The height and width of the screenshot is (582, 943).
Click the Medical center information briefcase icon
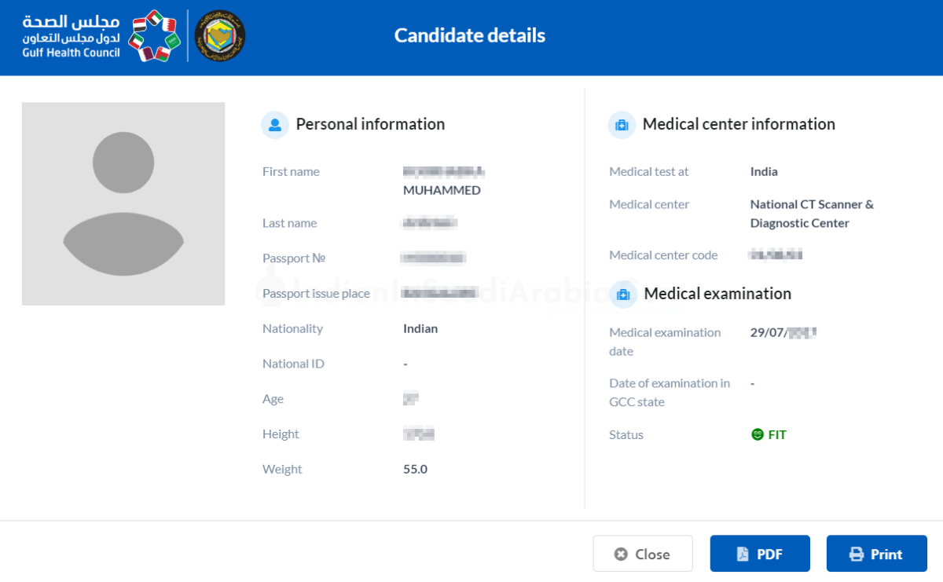pyautogui.click(x=622, y=124)
